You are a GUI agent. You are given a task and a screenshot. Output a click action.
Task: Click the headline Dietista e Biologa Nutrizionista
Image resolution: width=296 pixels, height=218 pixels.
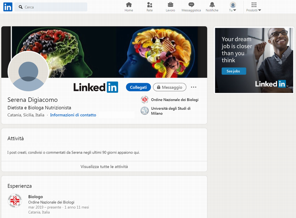pos(39,108)
